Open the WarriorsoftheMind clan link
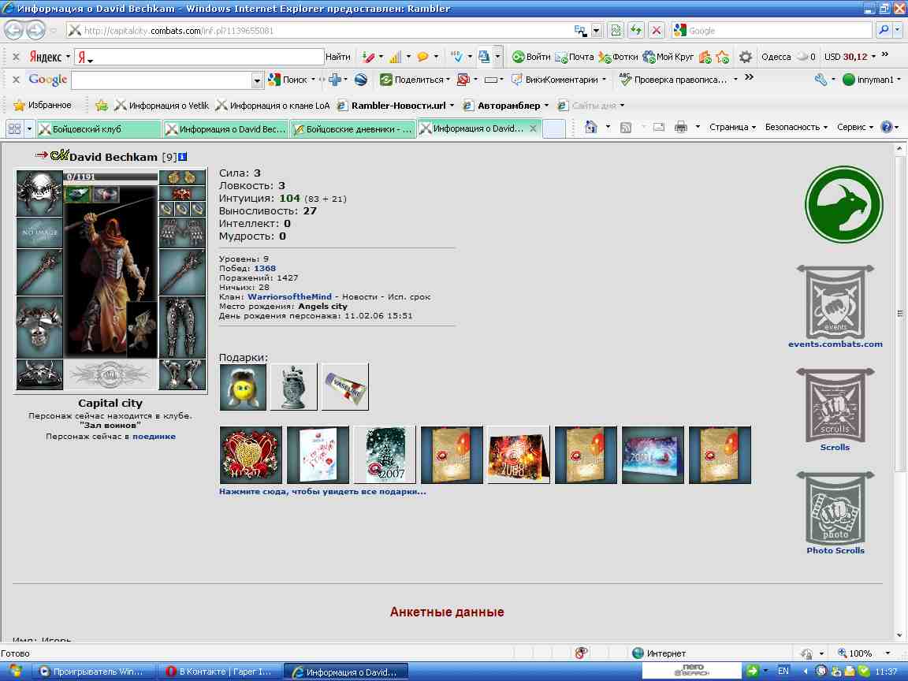908x681 pixels. click(289, 296)
